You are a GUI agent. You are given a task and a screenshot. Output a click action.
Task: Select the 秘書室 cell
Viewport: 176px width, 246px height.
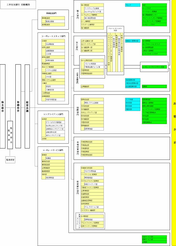pos(55,158)
